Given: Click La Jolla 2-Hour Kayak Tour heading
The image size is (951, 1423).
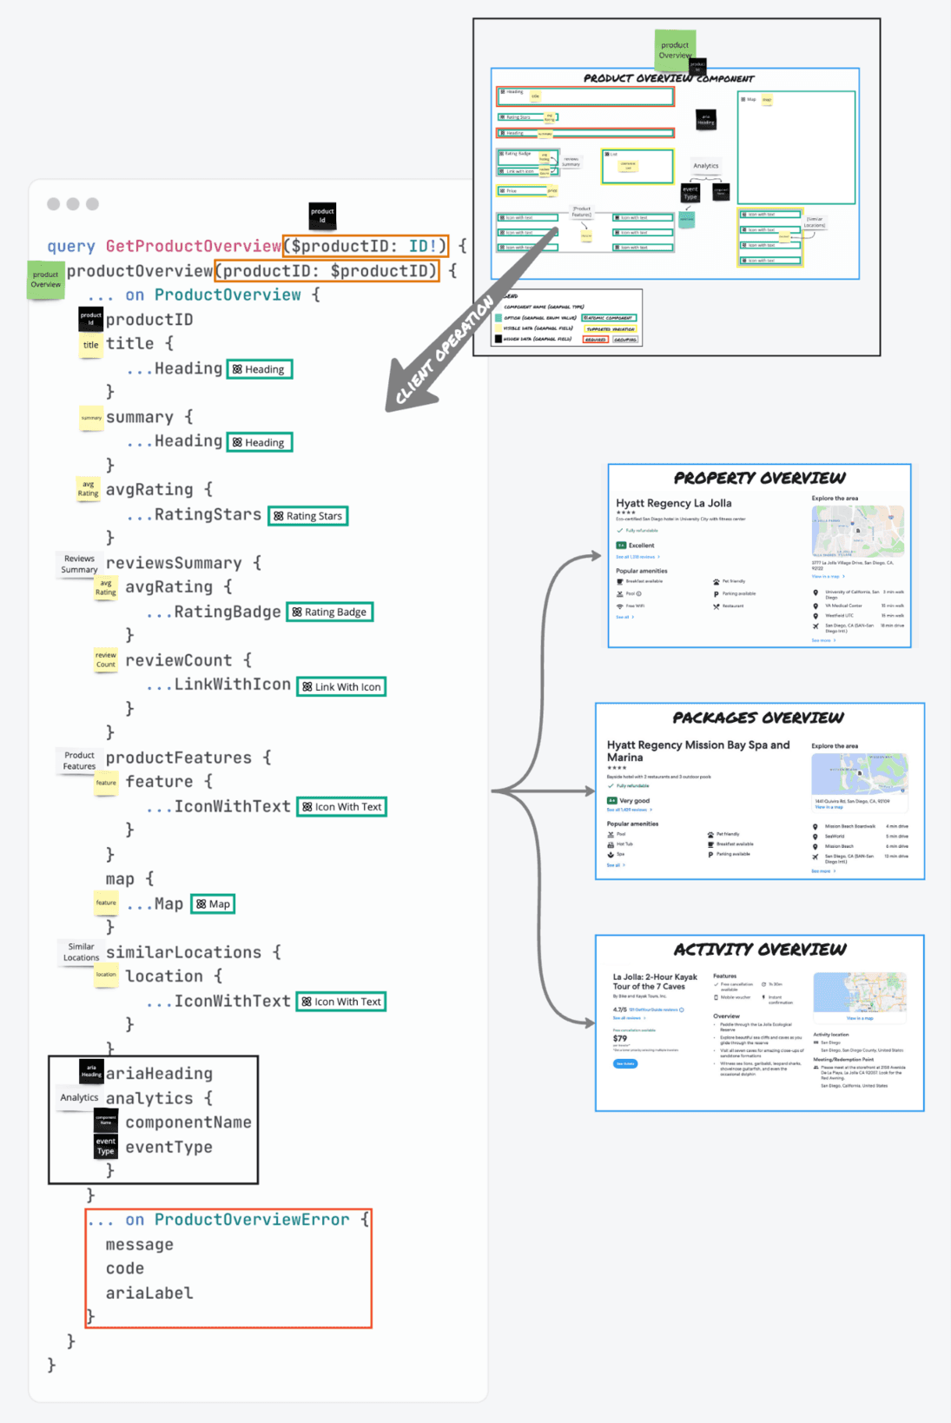Looking at the screenshot, I should point(655,982).
